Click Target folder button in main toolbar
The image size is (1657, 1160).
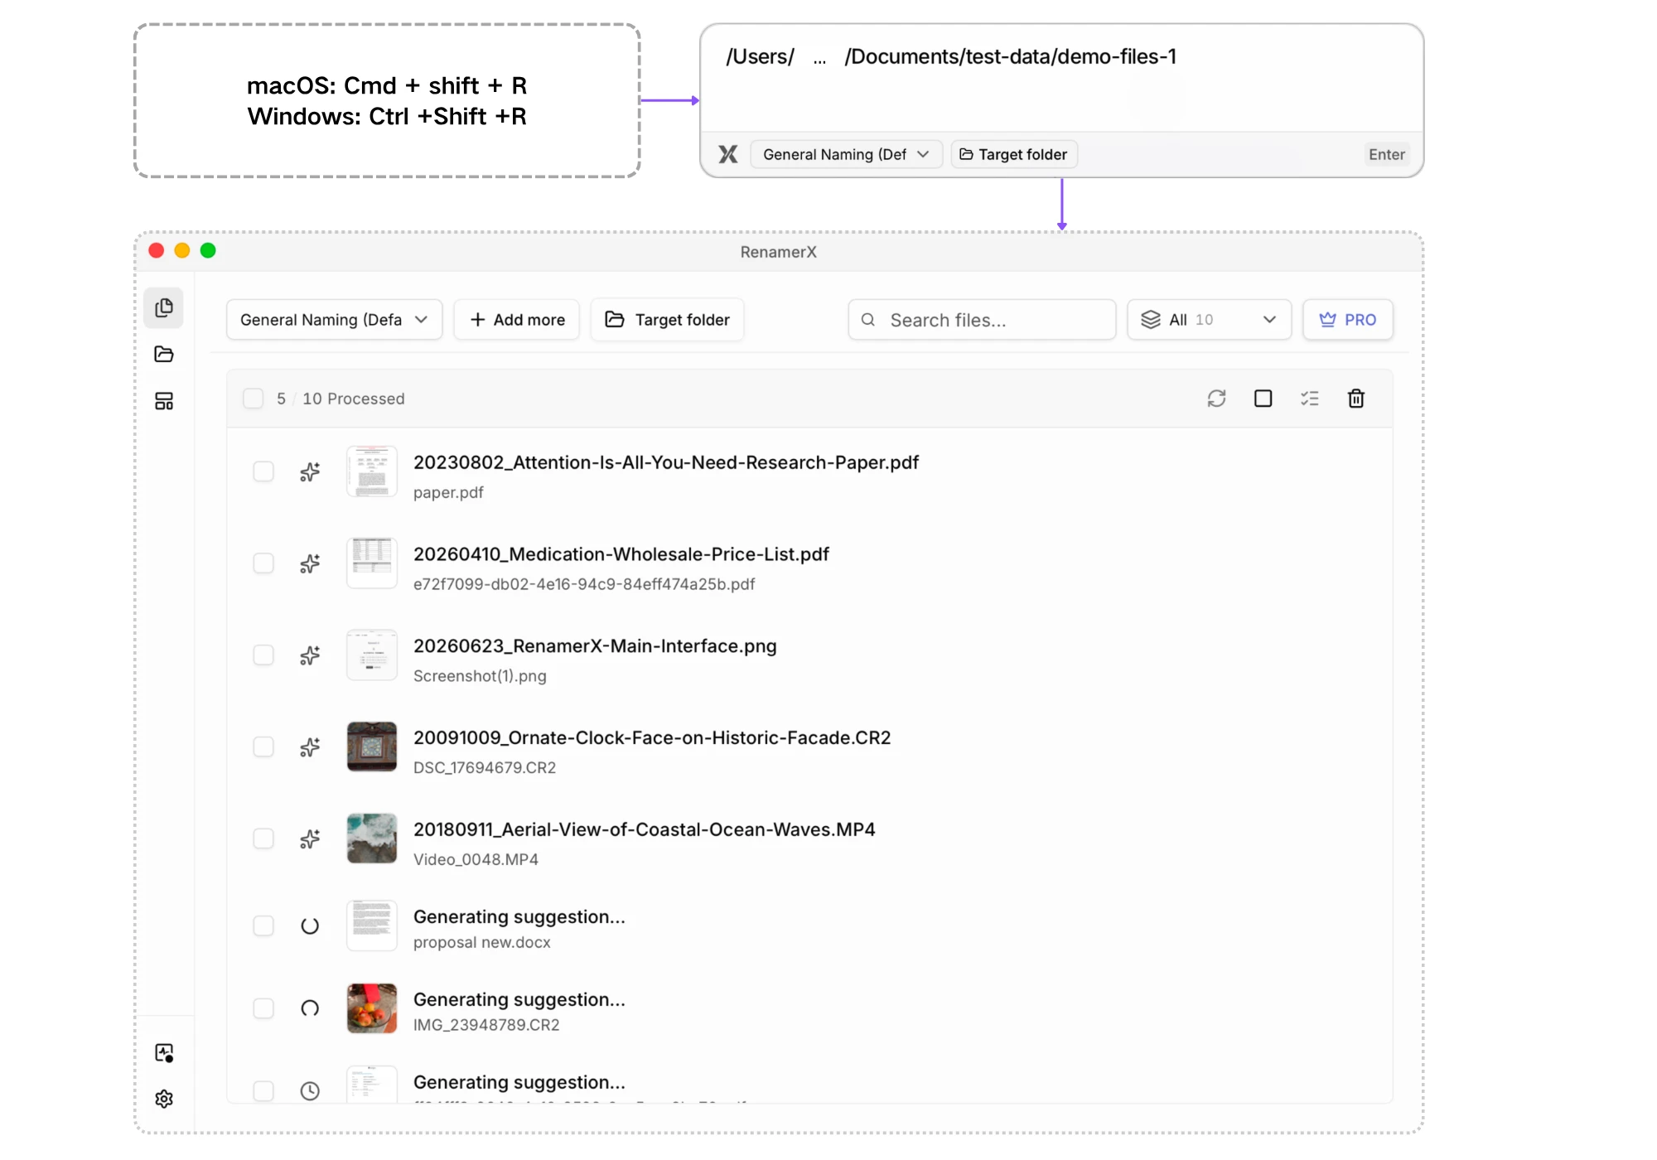pos(667,320)
